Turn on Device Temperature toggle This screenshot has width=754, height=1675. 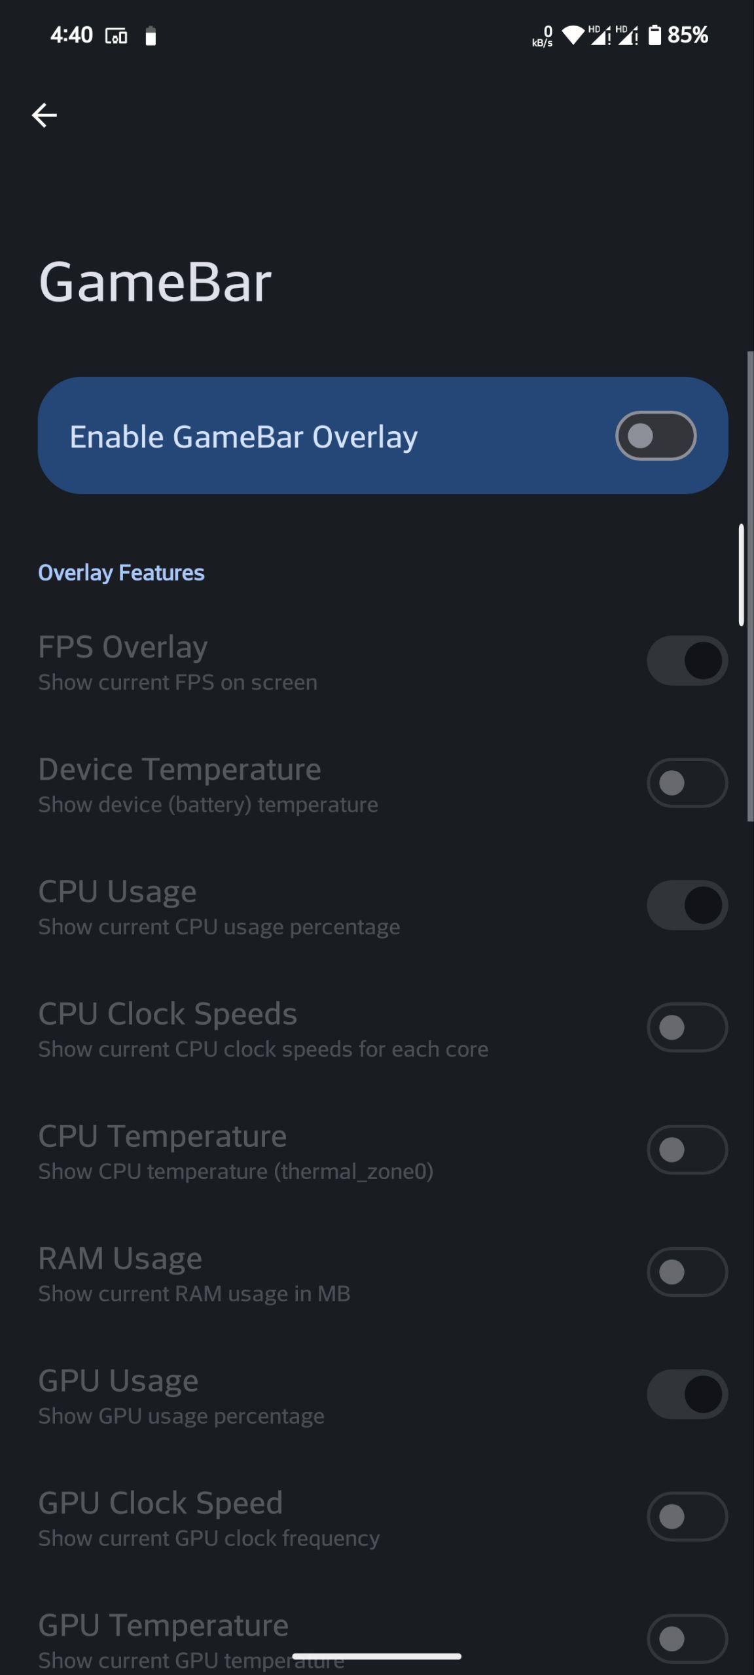coord(687,783)
